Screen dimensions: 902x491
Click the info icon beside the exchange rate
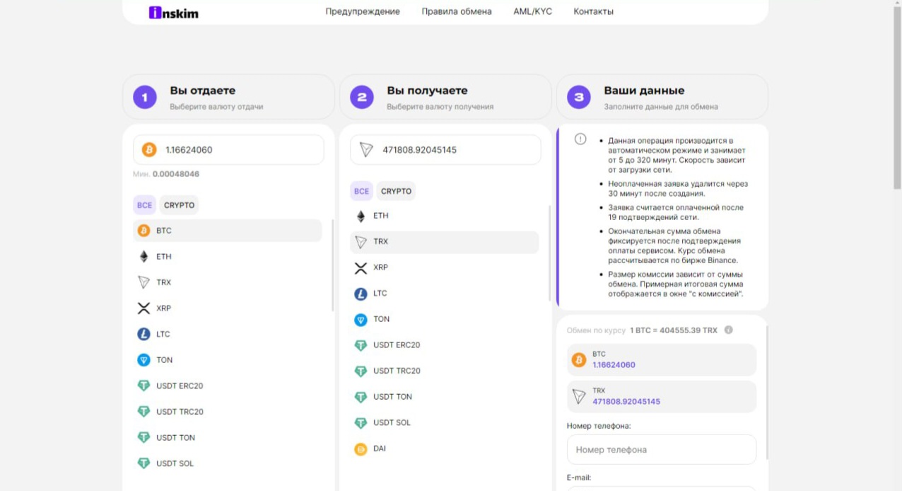click(728, 330)
